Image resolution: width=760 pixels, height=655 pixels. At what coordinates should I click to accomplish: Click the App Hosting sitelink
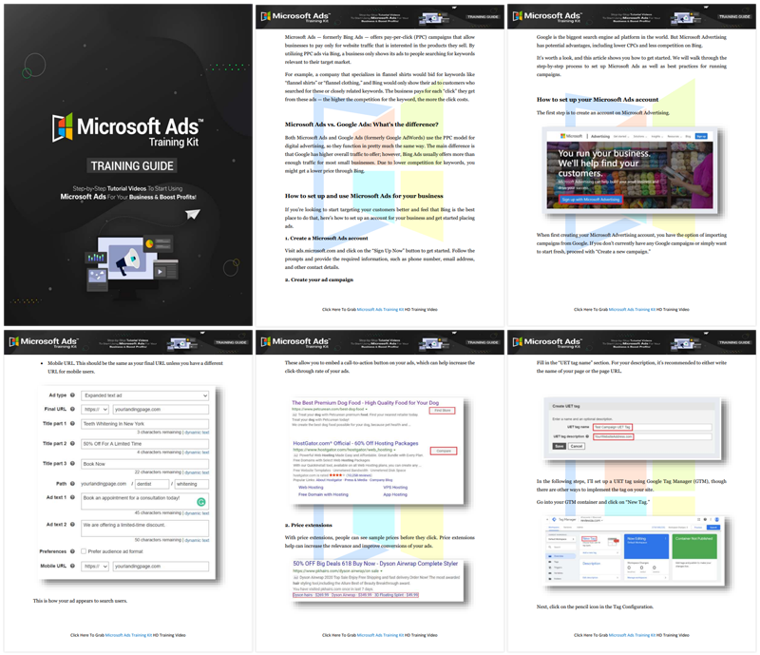click(395, 494)
